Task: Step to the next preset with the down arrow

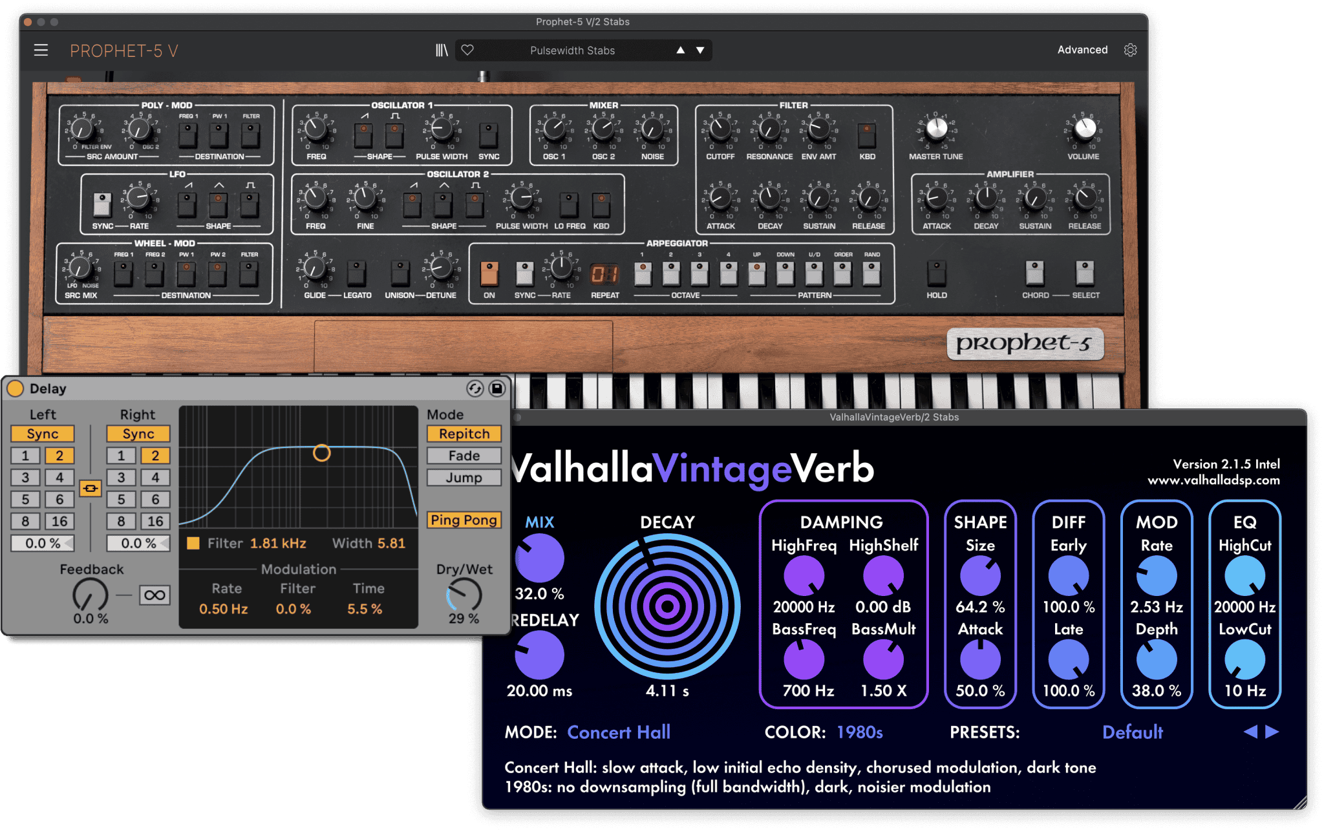Action: coord(700,50)
